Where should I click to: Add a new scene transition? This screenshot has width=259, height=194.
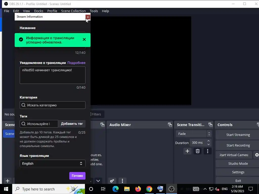tap(187, 151)
